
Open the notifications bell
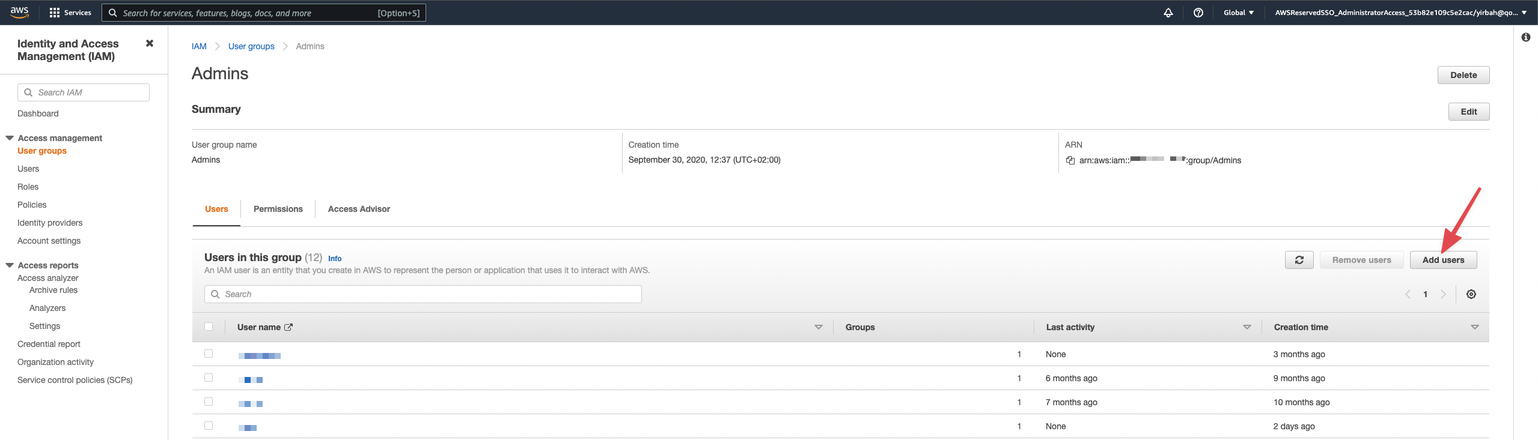pos(1168,13)
